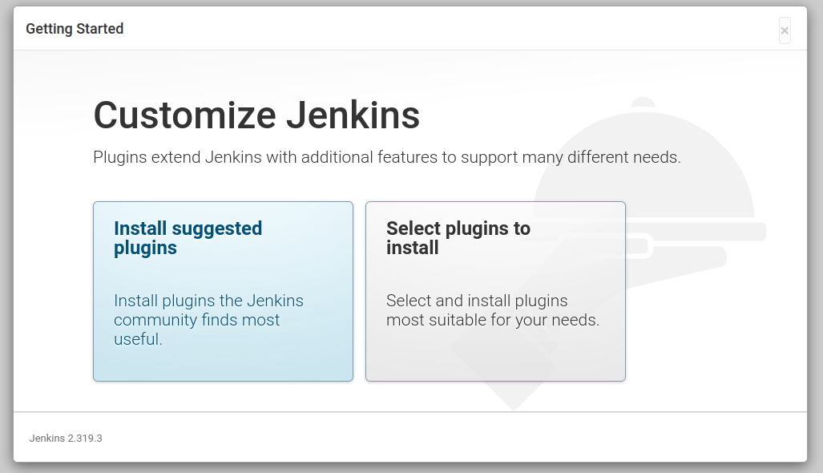Click the Select plugins to install heading
The width and height of the screenshot is (823, 473).
pyautogui.click(x=458, y=238)
